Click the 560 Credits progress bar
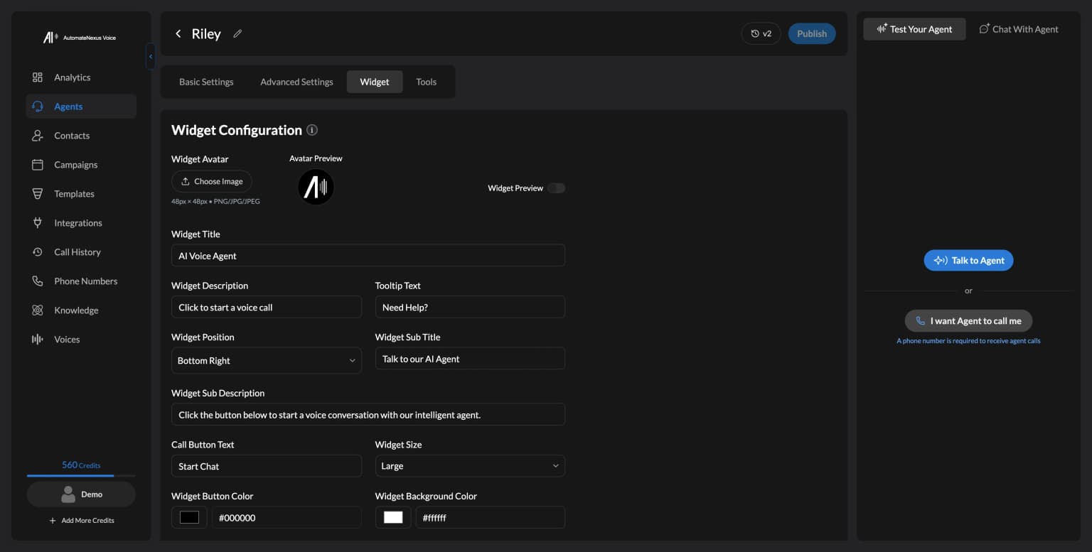The height and width of the screenshot is (552, 1092). (x=81, y=475)
